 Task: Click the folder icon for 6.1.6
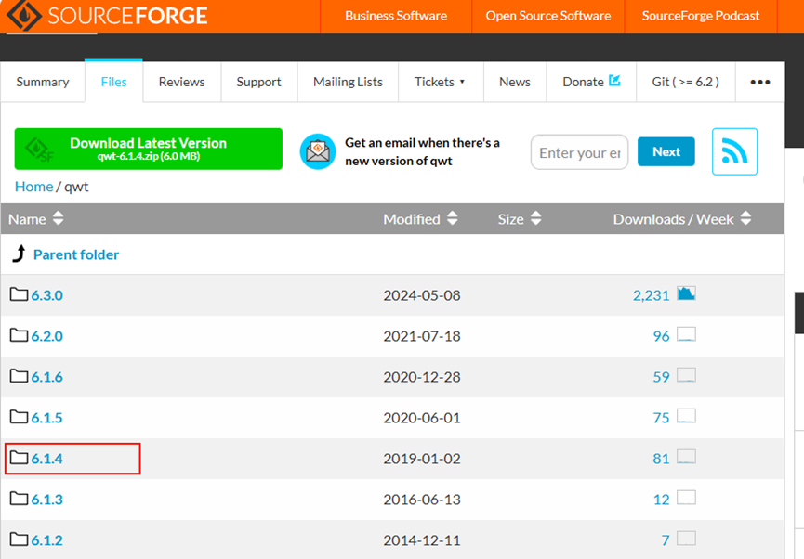(x=19, y=376)
